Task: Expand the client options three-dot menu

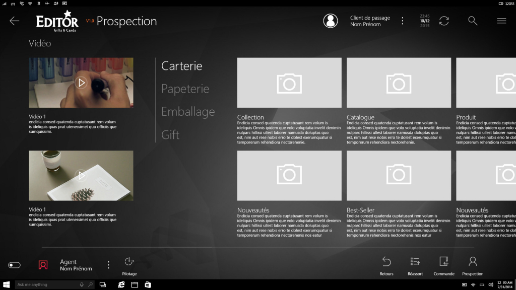Action: pos(402,21)
